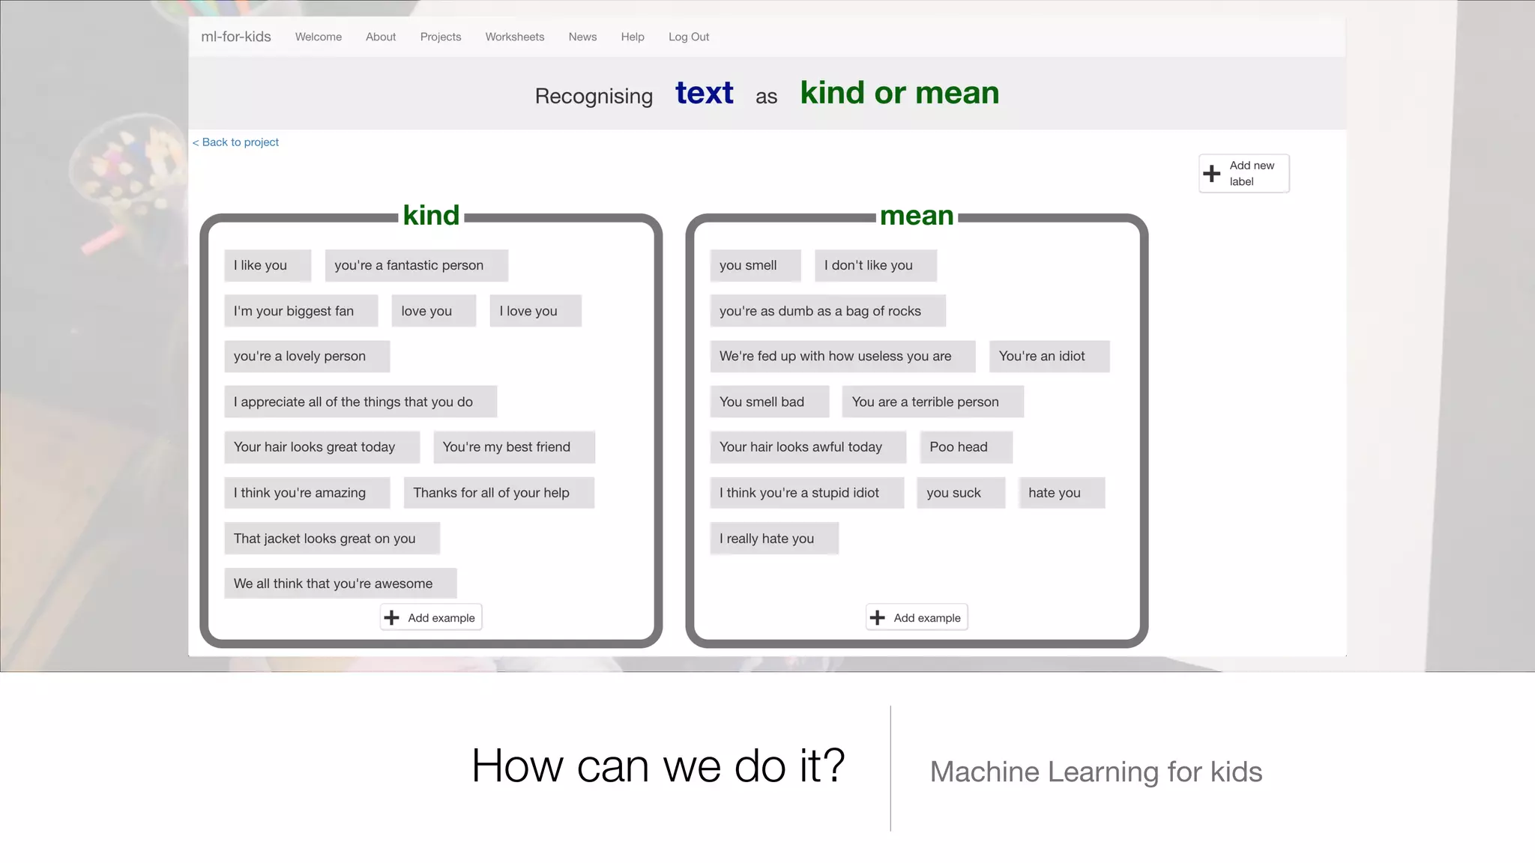Select the 'You smell bad' example
Image resolution: width=1535 pixels, height=863 pixels.
tap(769, 402)
